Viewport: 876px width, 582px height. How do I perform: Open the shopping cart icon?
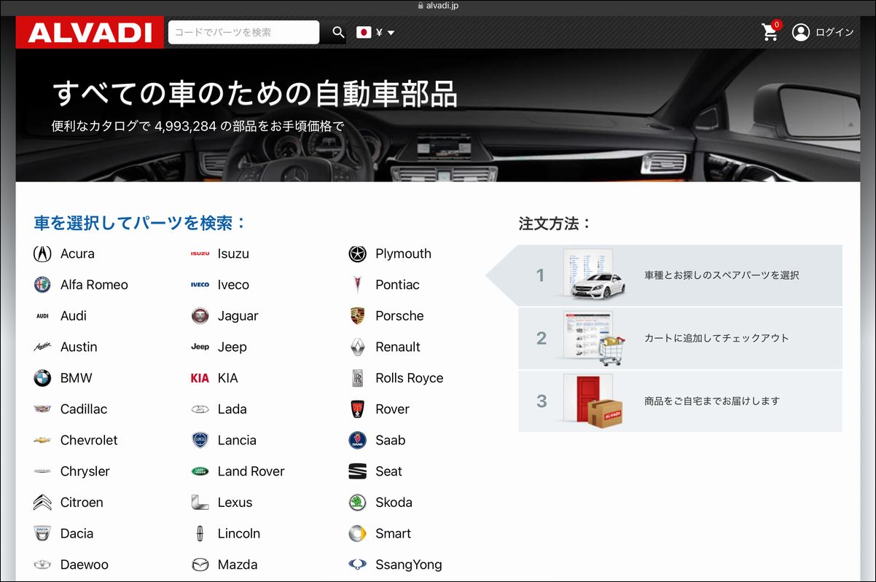click(770, 32)
